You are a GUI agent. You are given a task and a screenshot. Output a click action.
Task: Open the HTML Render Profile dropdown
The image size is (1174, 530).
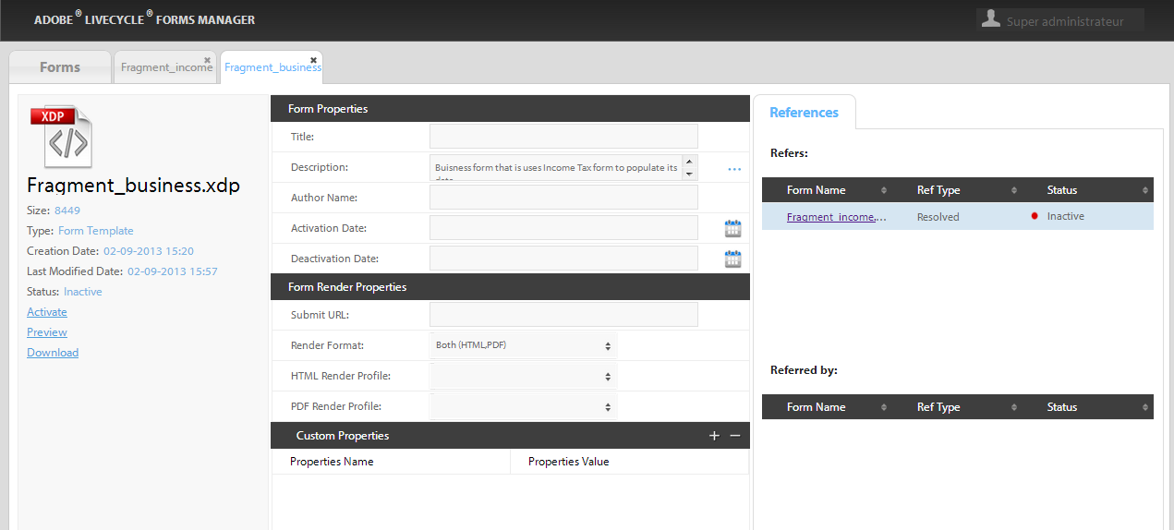[523, 376]
